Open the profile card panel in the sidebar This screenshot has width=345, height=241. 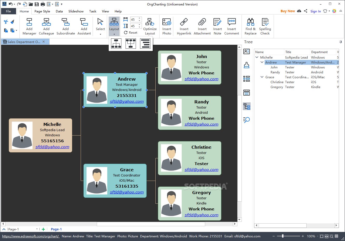coord(246,52)
